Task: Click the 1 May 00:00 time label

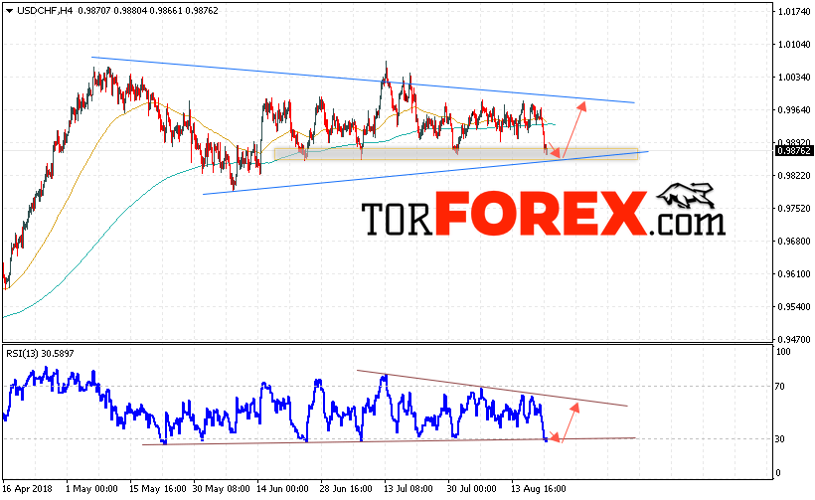Action: [91, 489]
